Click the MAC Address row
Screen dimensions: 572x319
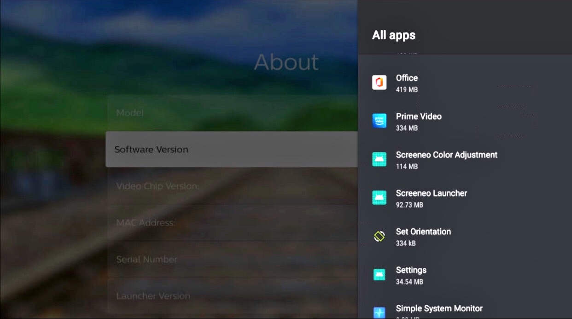(x=231, y=223)
